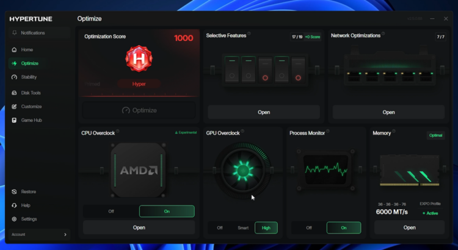Open Help in sidebar
Image resolution: width=458 pixels, height=250 pixels.
click(40, 205)
